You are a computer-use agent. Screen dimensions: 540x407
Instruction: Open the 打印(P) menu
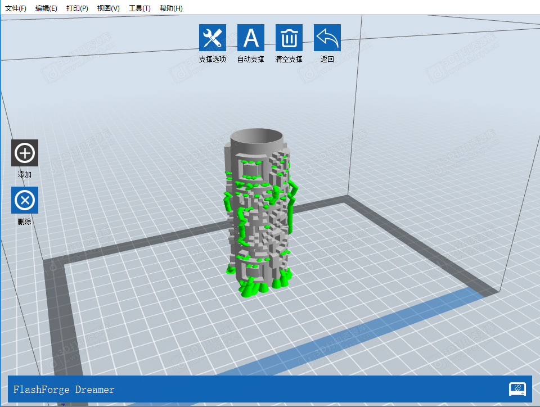click(x=77, y=8)
